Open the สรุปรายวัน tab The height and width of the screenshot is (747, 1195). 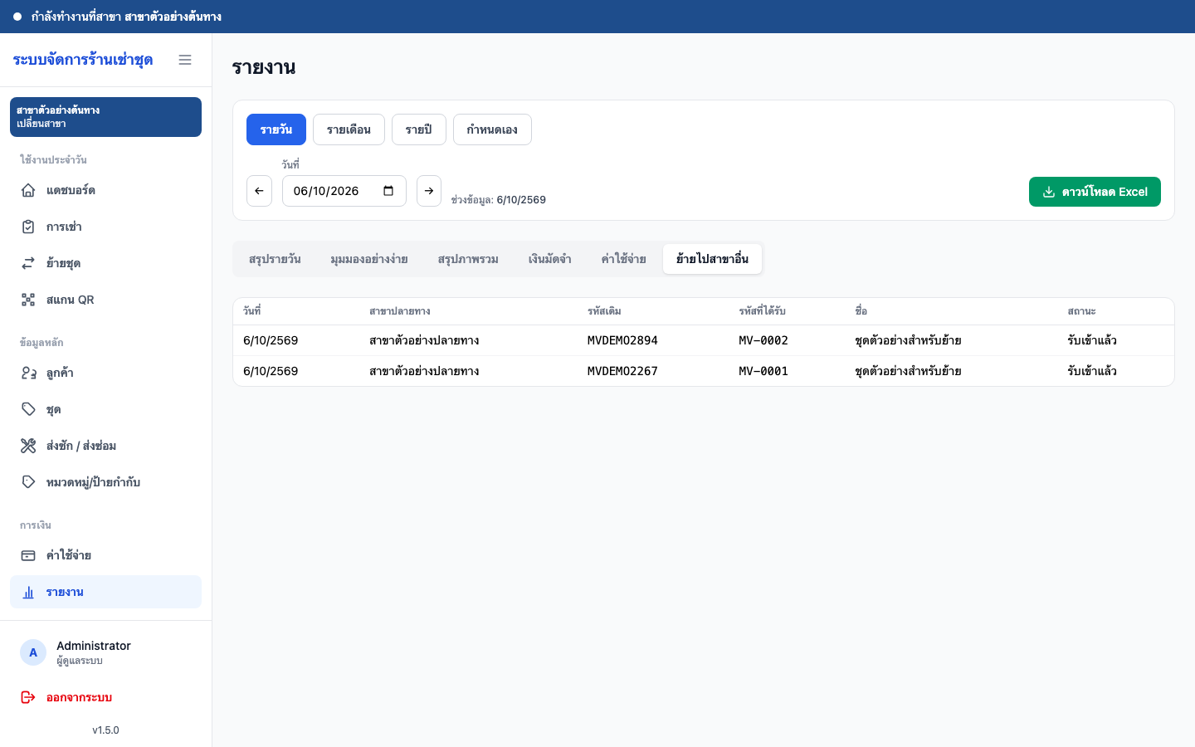(275, 259)
